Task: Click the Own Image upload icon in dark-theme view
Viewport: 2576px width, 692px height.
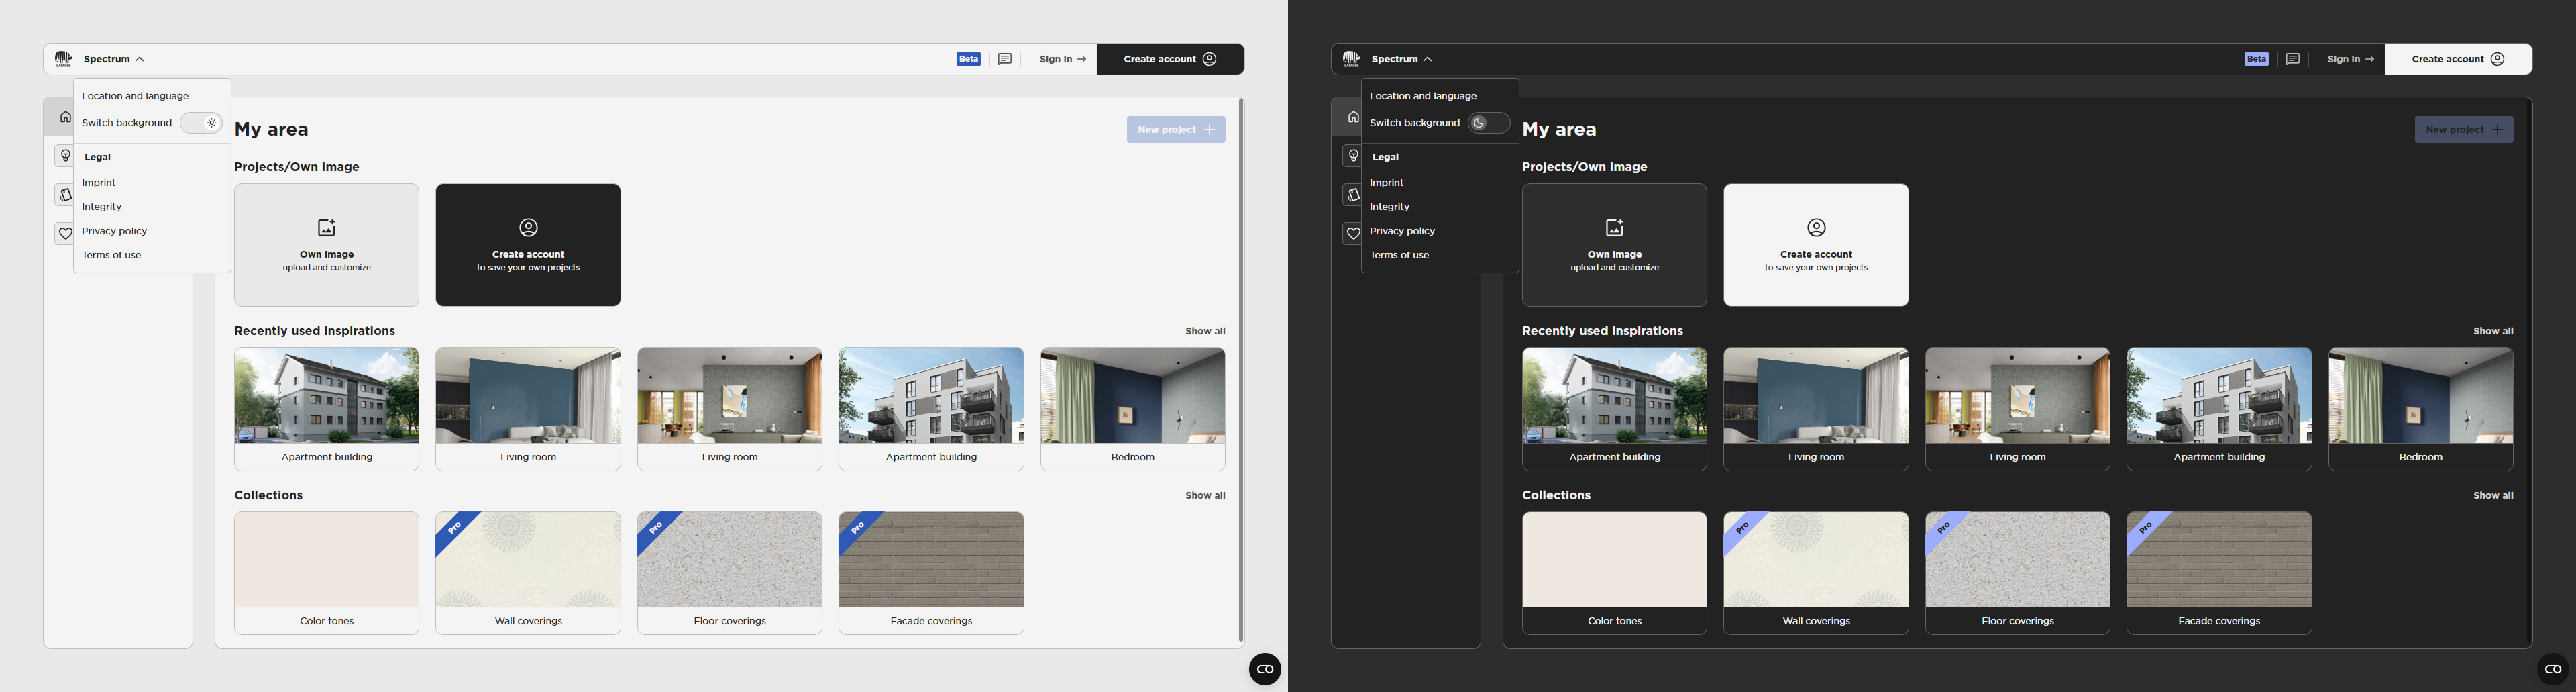Action: pyautogui.click(x=1614, y=228)
